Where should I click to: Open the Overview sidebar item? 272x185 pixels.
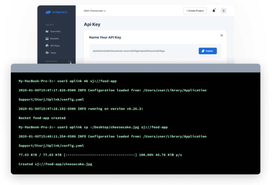[x=53, y=31]
